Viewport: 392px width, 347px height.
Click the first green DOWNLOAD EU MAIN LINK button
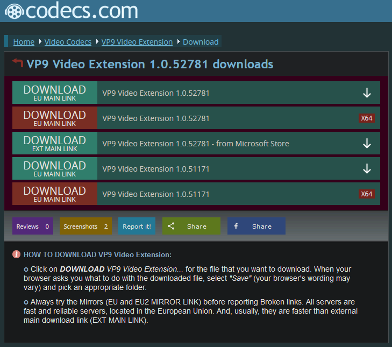[55, 93]
